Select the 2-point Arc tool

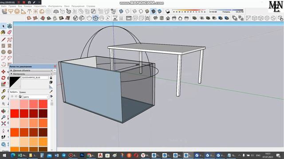(3, 58)
